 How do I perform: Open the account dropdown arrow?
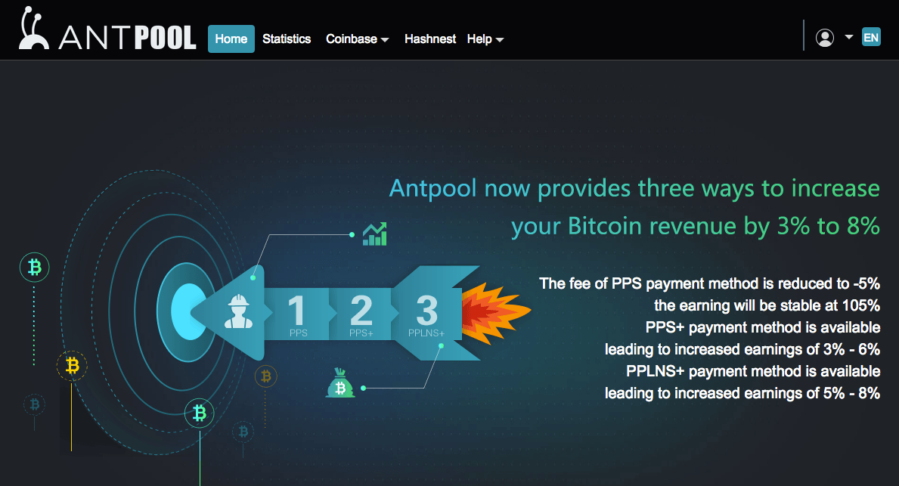pos(849,37)
